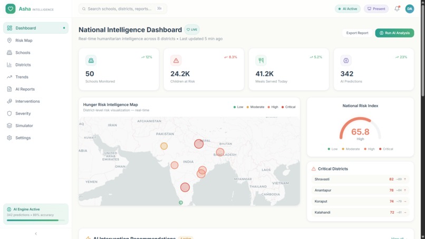The image size is (425, 239).
Task: Click the search field for schools and districts
Action: [122, 8]
